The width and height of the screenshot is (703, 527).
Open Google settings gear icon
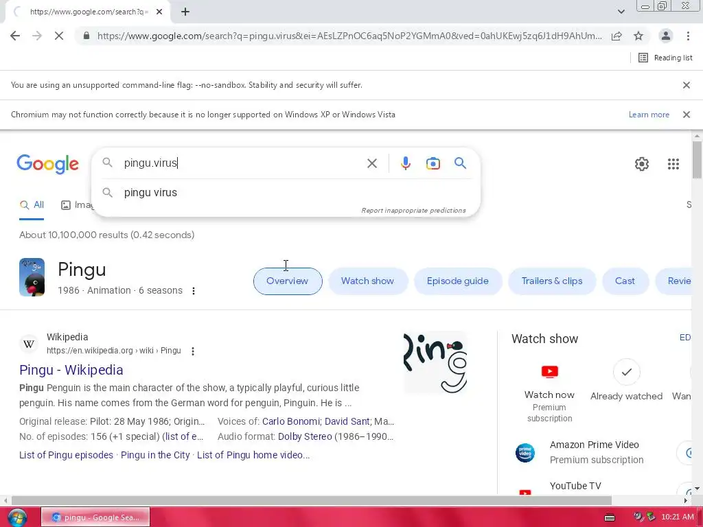[x=642, y=164]
